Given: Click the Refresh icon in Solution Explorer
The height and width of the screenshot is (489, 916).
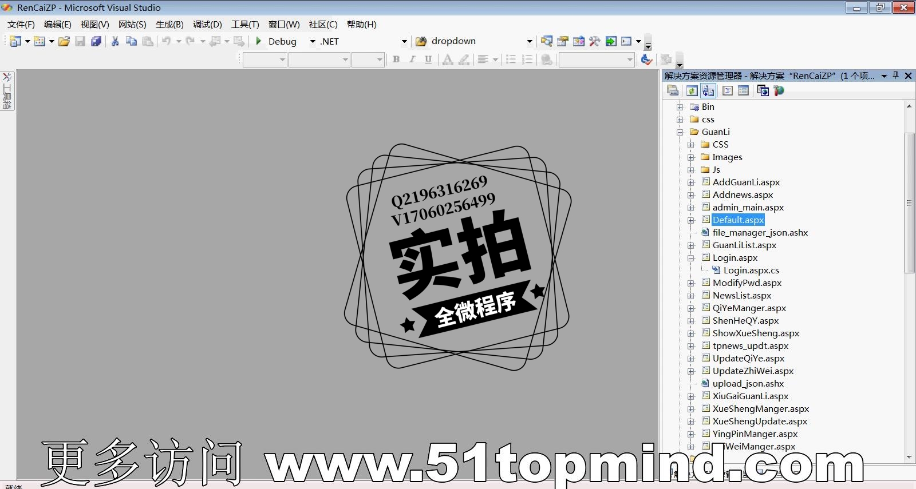Looking at the screenshot, I should click(x=692, y=90).
